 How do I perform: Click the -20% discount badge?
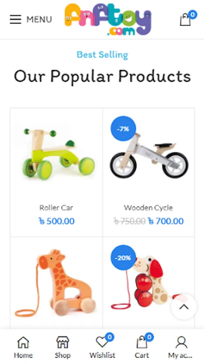(x=123, y=258)
